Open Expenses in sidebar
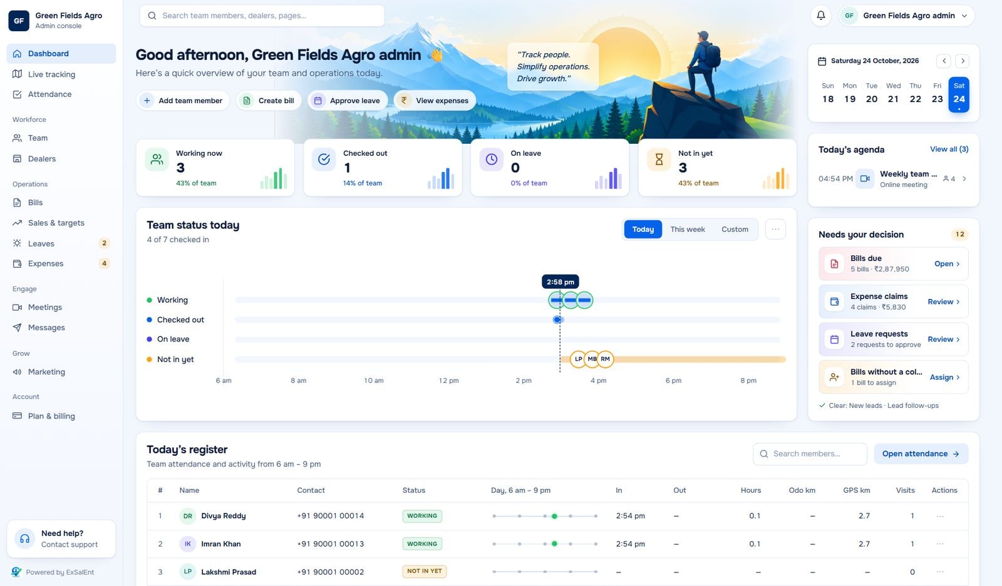Screen dimensions: 1002x586 61,264
